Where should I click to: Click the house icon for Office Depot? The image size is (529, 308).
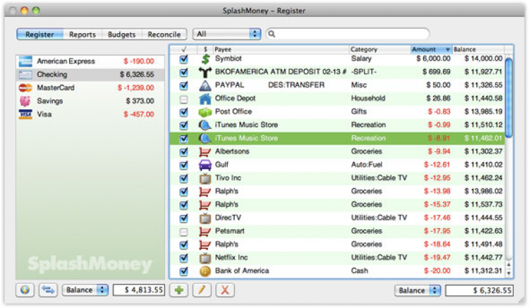coord(205,99)
